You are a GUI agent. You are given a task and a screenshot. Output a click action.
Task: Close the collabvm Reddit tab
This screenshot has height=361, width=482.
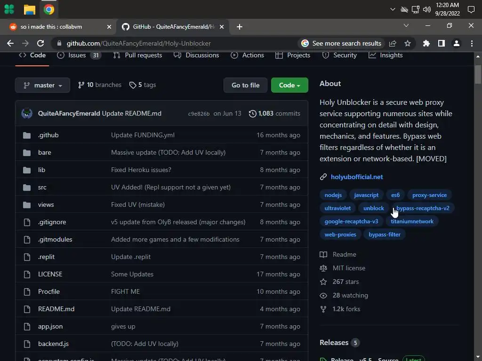[109, 27]
